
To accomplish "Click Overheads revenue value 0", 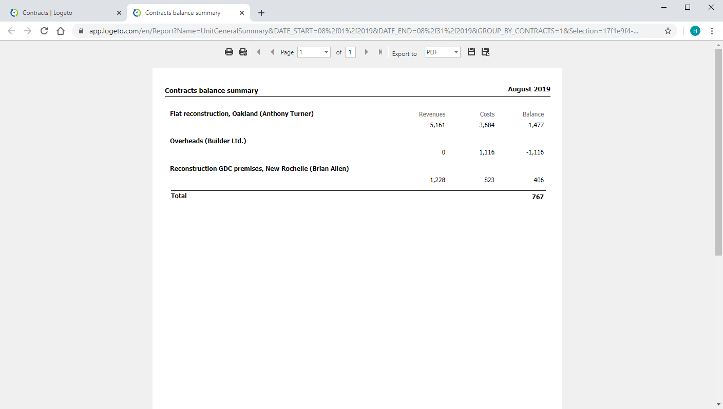I will [444, 152].
